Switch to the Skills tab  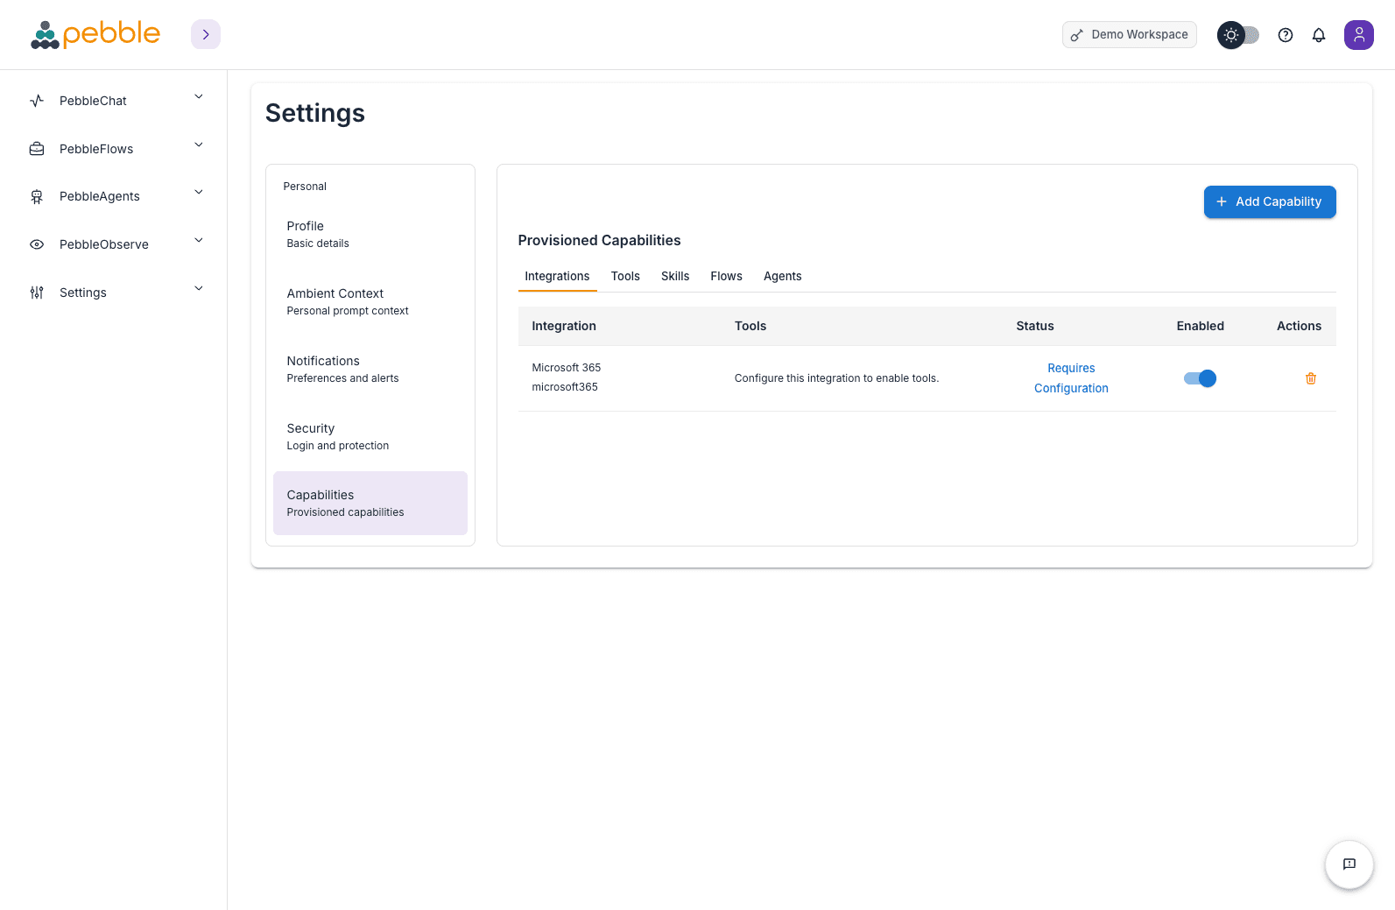coord(674,276)
